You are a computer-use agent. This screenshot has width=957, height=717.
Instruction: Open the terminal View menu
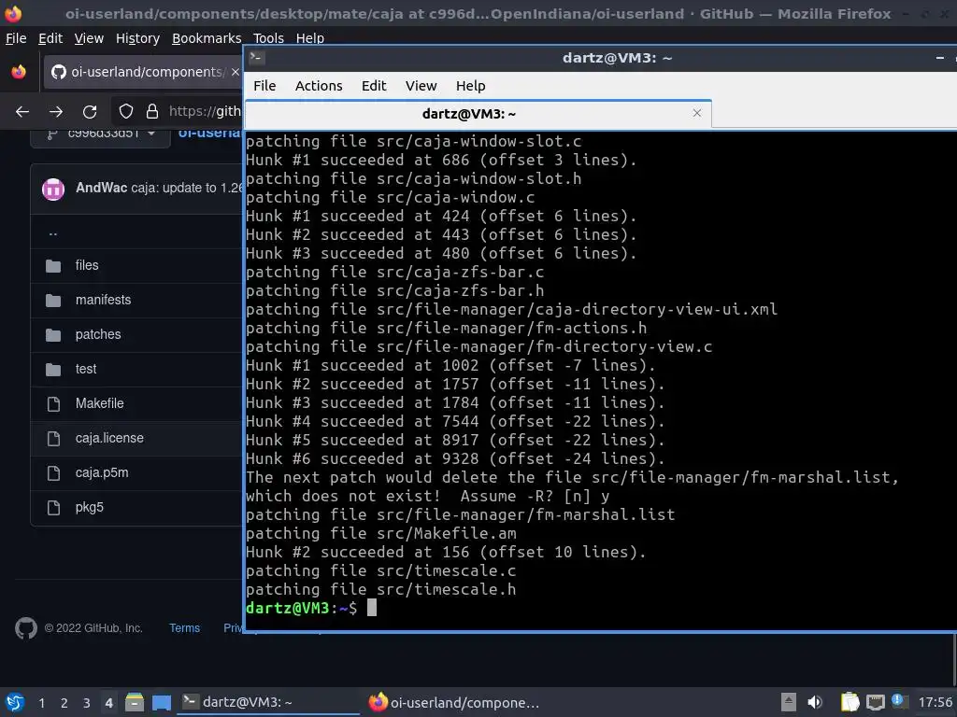[421, 86]
